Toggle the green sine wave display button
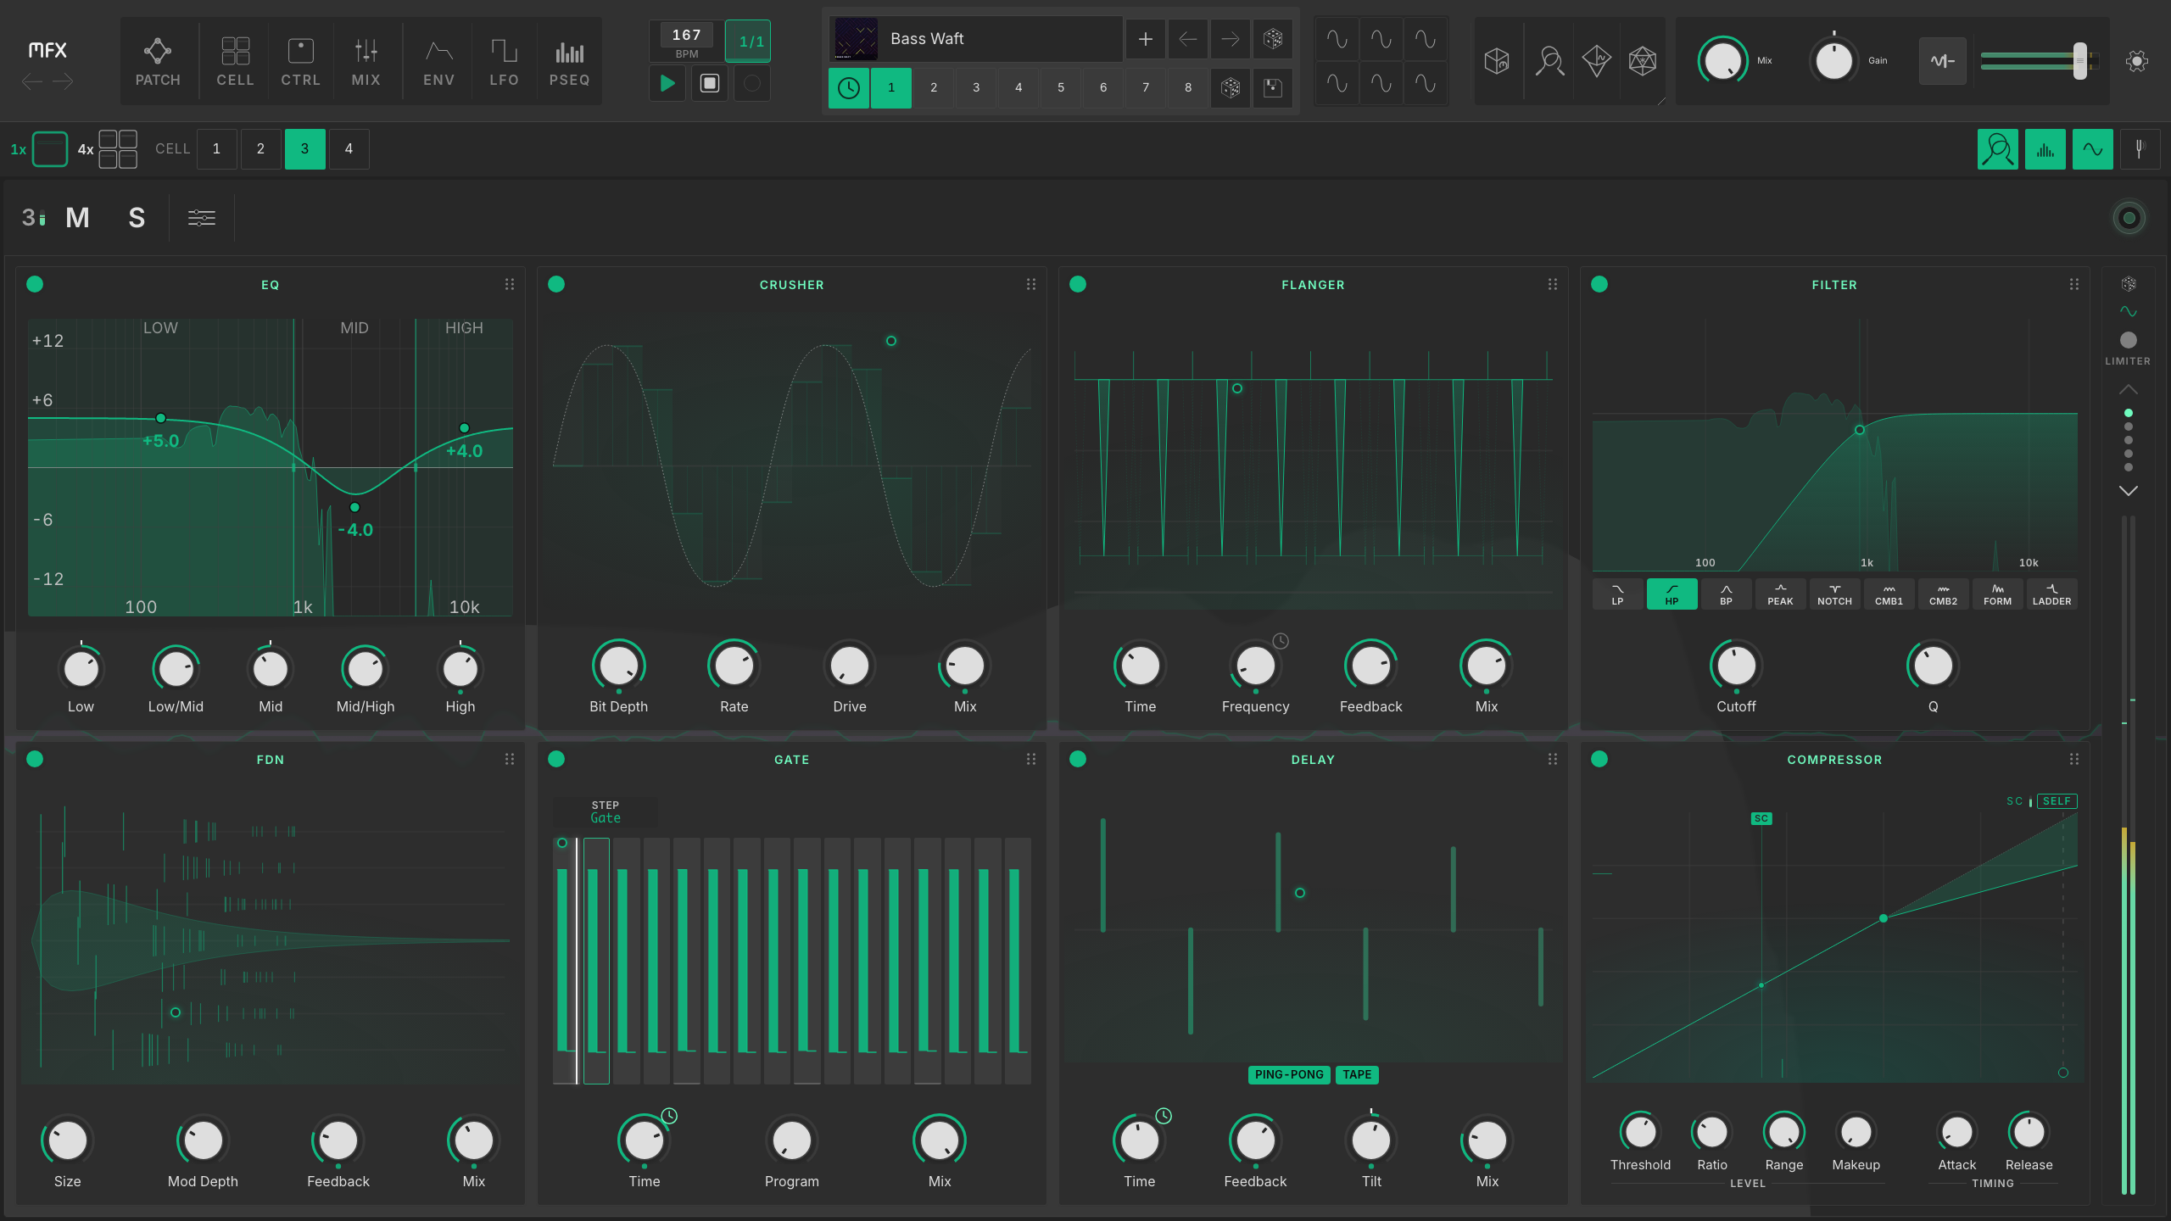Image resolution: width=2171 pixels, height=1221 pixels. pos(2092,150)
